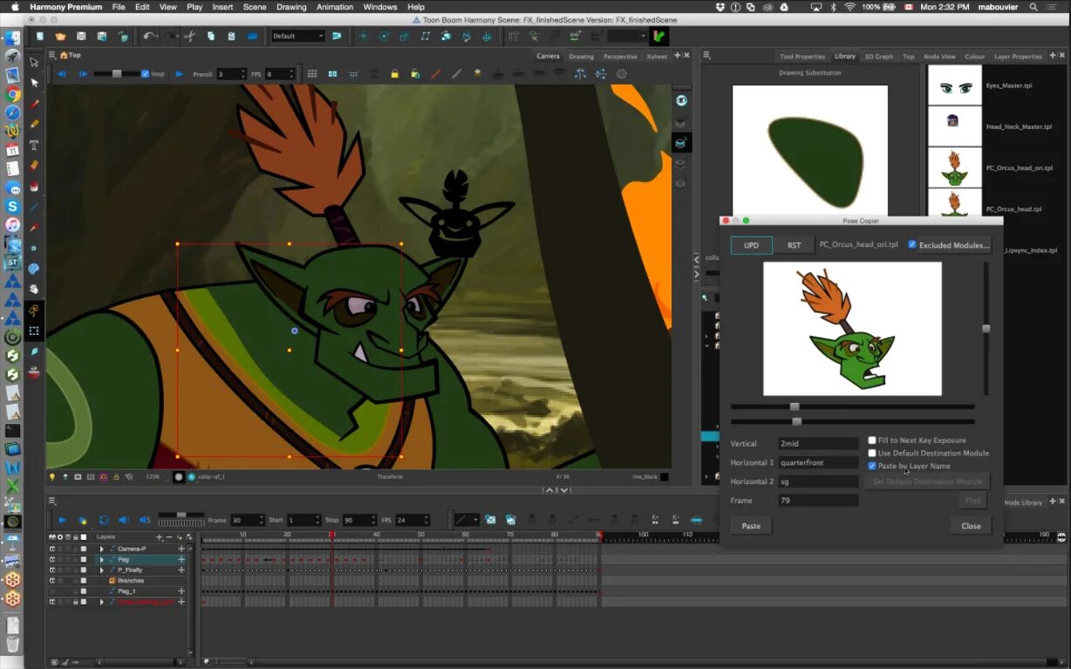Click the Paste button in Pose Copier
This screenshot has height=669, width=1071.
(x=751, y=526)
